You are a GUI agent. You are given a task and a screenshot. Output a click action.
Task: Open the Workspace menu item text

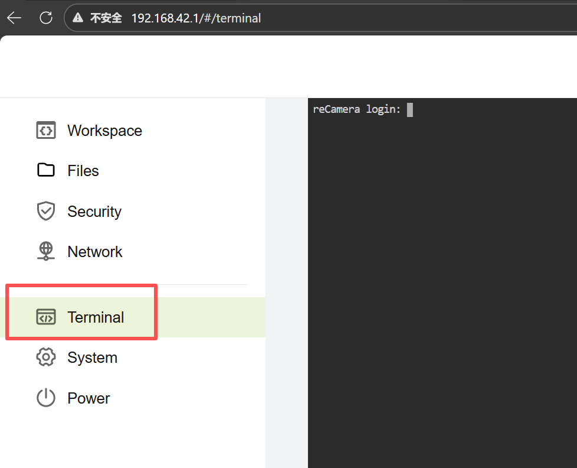coord(104,131)
